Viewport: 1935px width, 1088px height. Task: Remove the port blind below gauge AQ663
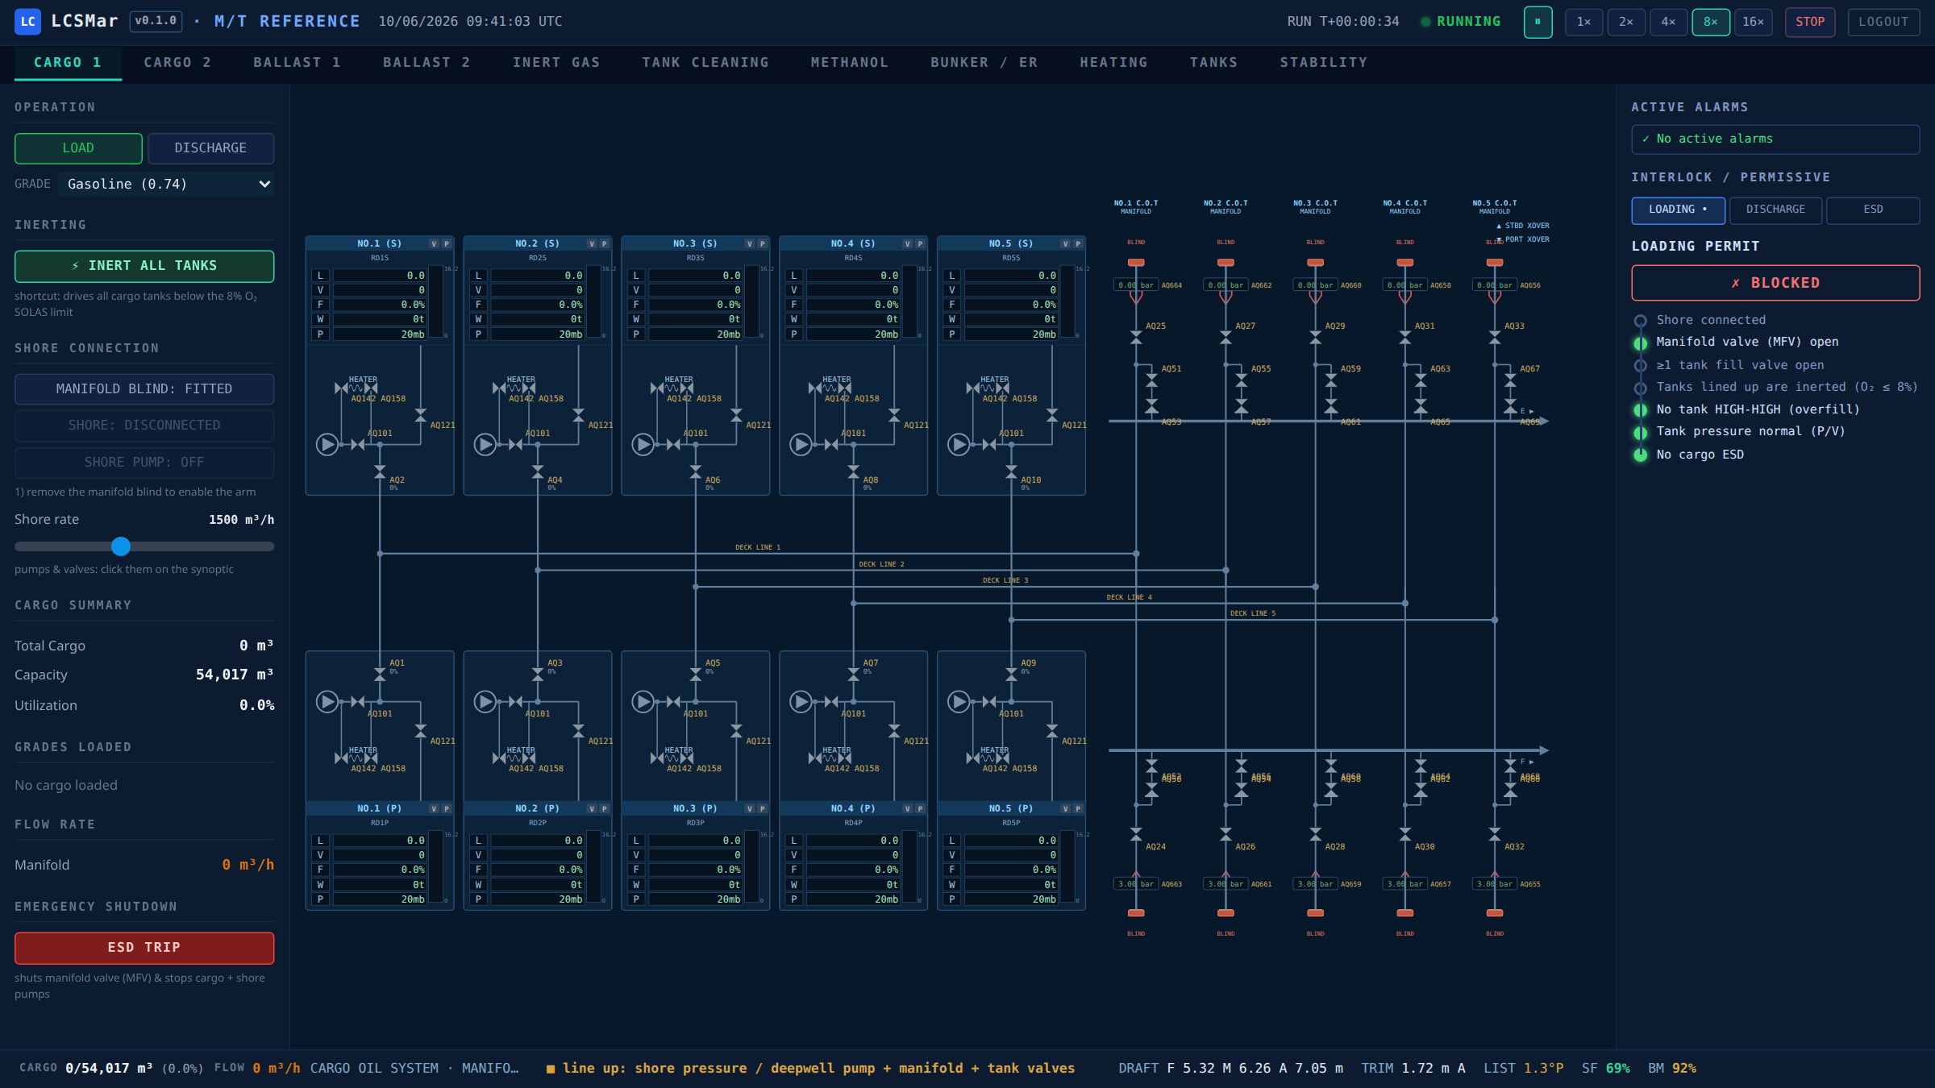(x=1136, y=913)
